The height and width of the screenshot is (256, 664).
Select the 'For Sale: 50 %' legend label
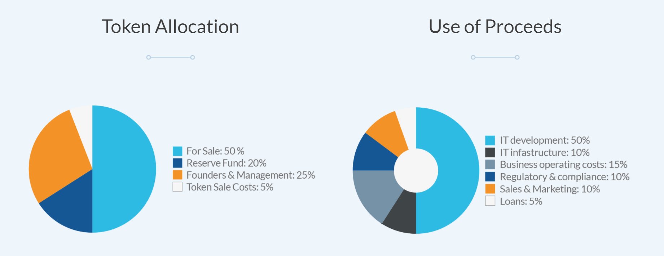click(215, 151)
